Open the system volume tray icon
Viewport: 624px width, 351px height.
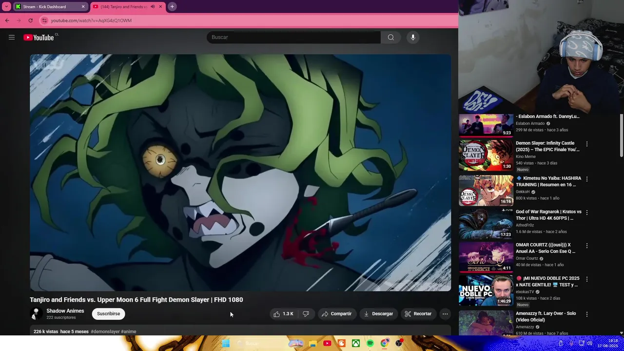(590, 343)
